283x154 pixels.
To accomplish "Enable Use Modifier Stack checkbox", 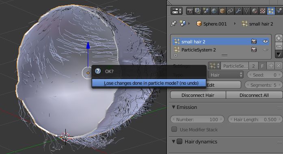I will tap(174, 129).
